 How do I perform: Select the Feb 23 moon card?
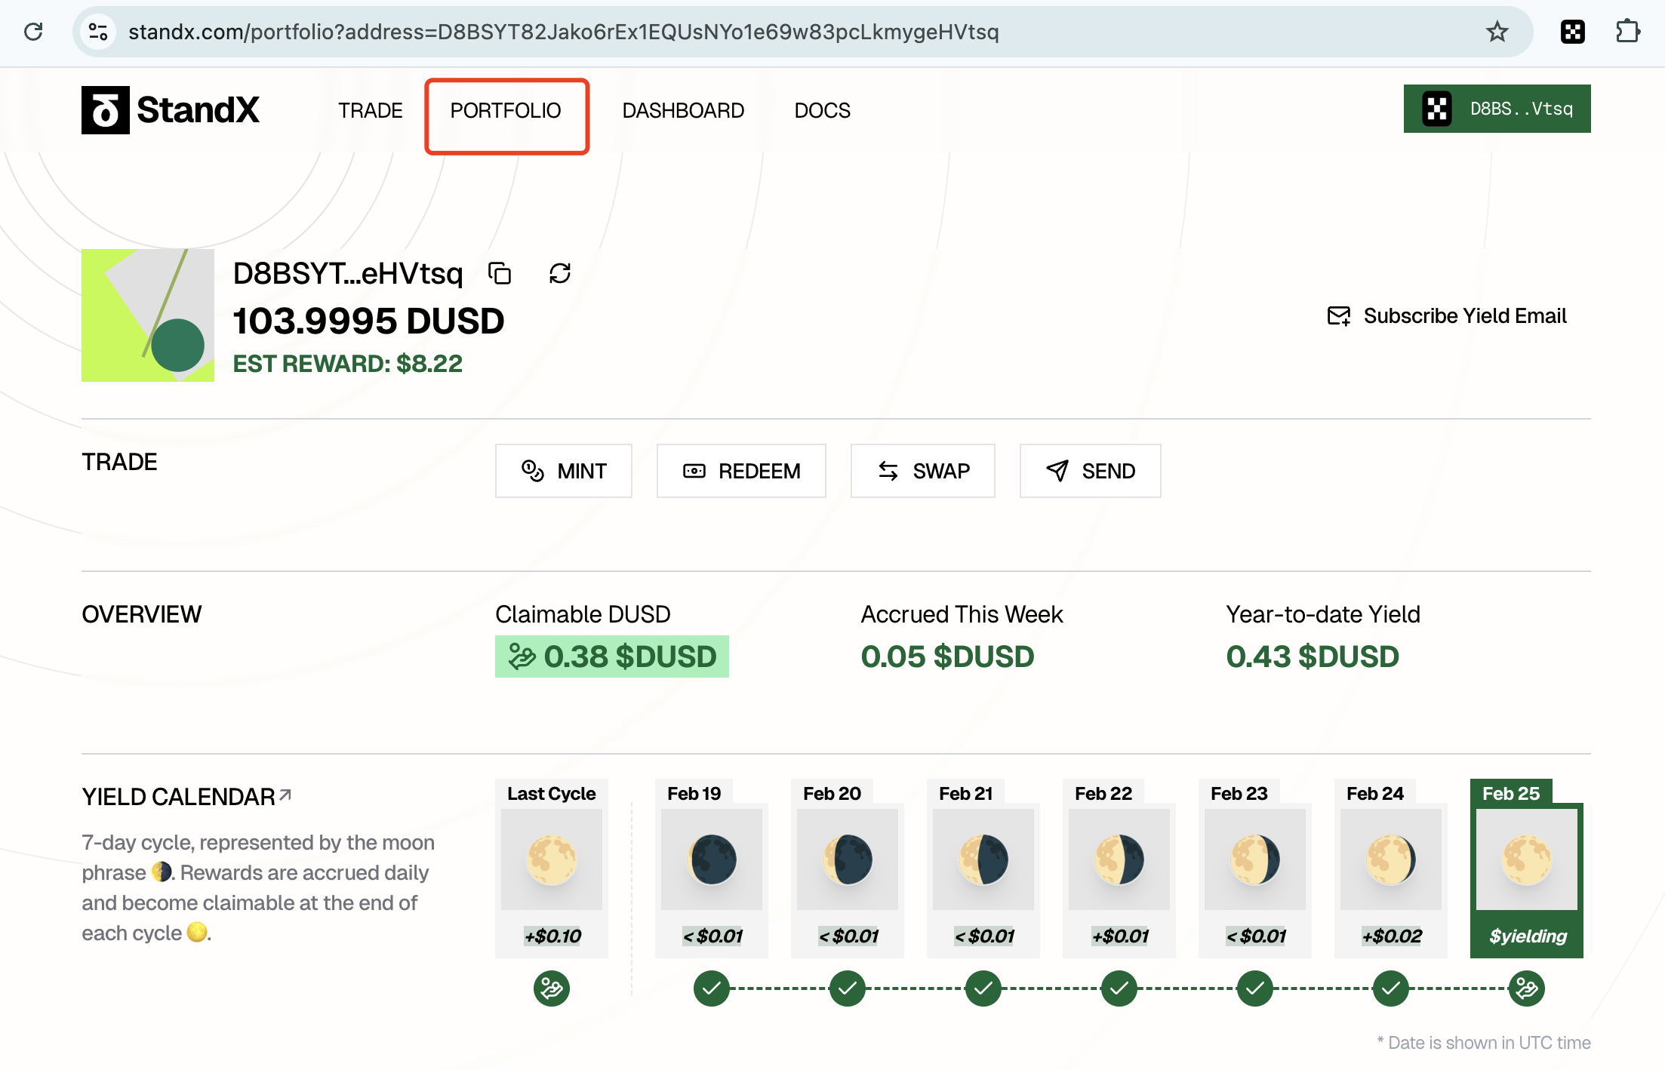[1255, 869]
